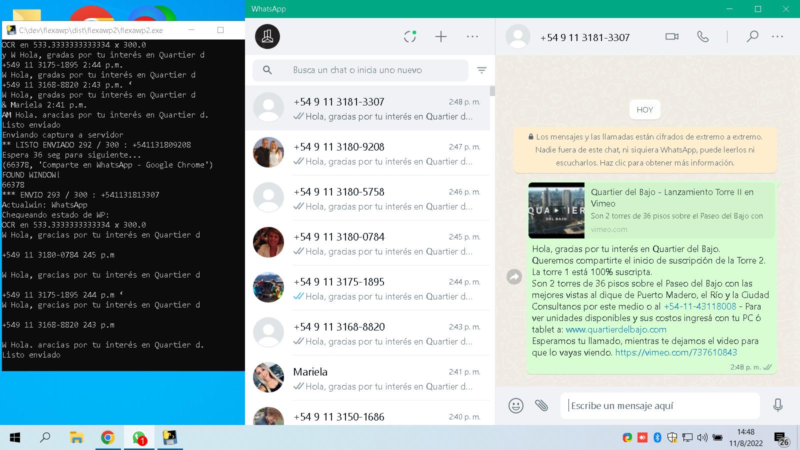
Task: Open chat with +54 9 11 3180-9208
Action: tap(367, 153)
